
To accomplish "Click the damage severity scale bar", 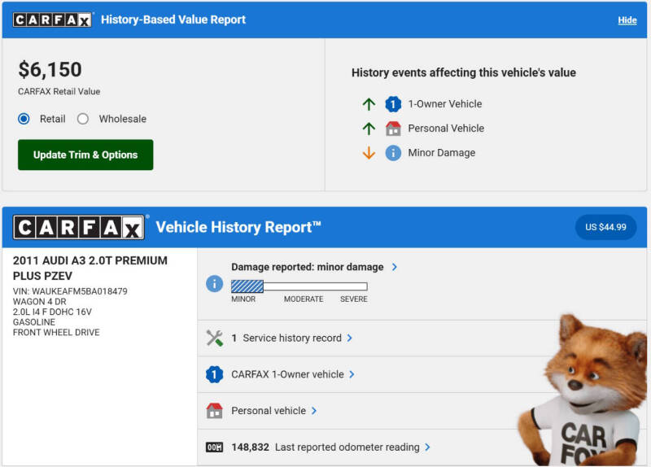I will pyautogui.click(x=299, y=286).
